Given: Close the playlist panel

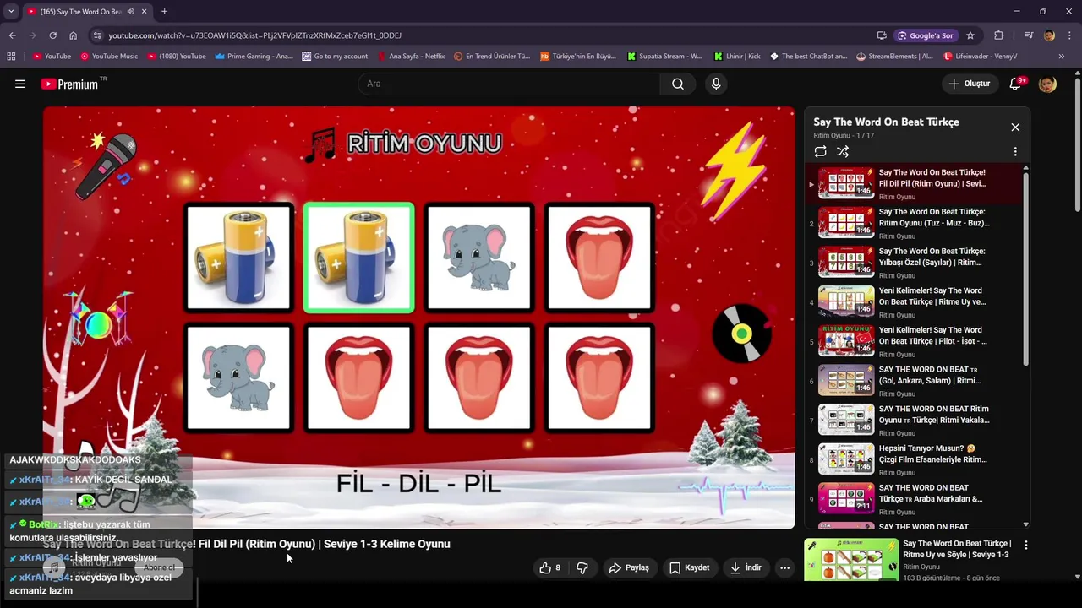Looking at the screenshot, I should [x=1015, y=127].
